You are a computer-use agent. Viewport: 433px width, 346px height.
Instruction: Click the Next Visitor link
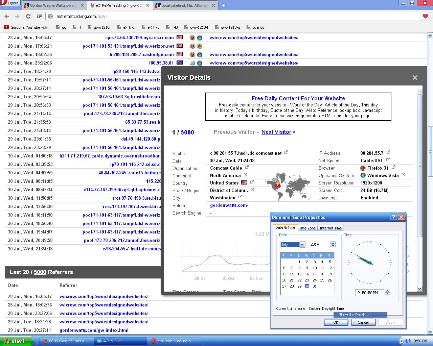[x=278, y=132]
